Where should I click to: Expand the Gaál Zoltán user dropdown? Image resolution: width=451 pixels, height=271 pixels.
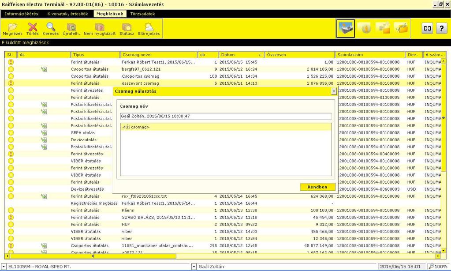click(x=194, y=267)
